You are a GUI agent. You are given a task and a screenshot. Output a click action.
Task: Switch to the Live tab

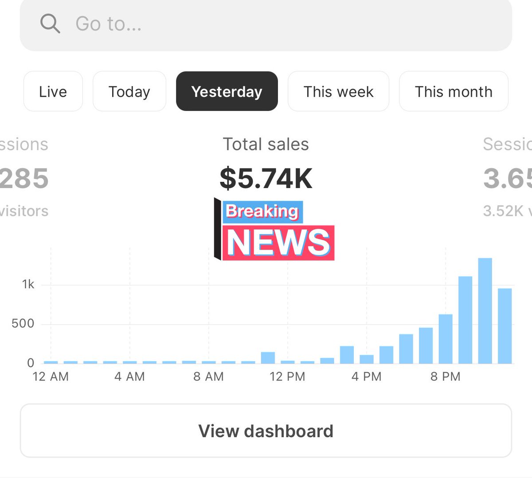(53, 91)
